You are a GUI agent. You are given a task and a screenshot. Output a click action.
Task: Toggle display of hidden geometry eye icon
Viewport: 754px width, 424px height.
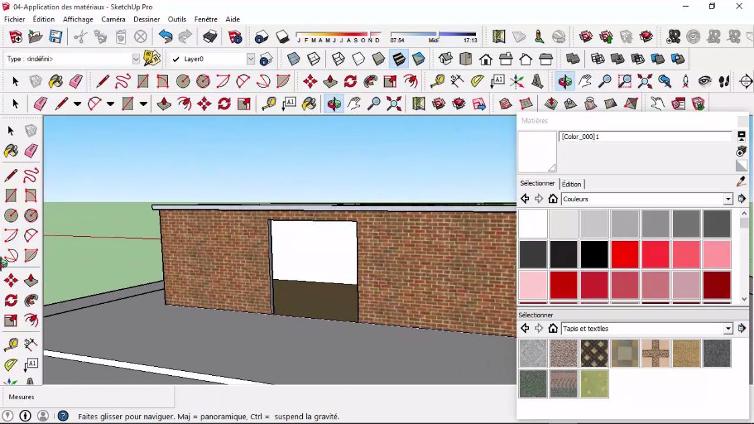[x=704, y=81]
